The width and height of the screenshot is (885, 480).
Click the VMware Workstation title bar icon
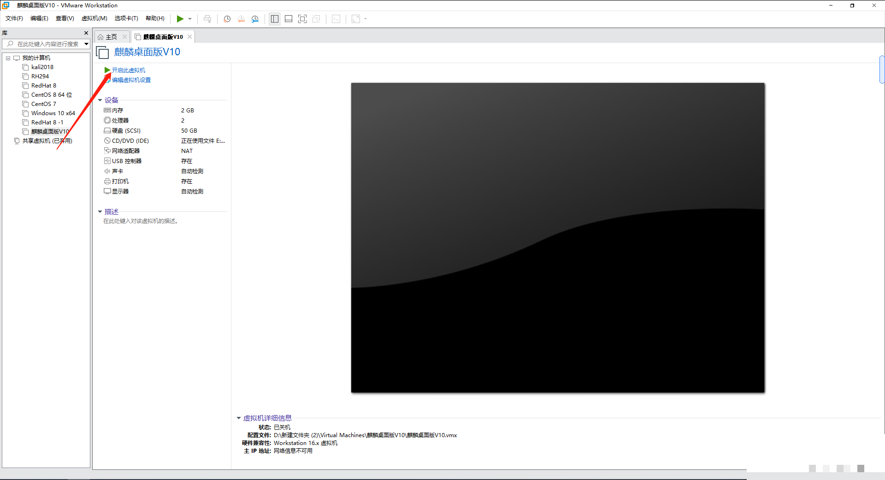coord(6,5)
